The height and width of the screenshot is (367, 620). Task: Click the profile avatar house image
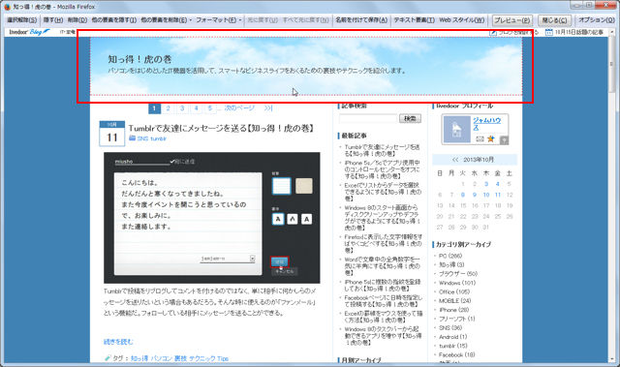pos(456,129)
